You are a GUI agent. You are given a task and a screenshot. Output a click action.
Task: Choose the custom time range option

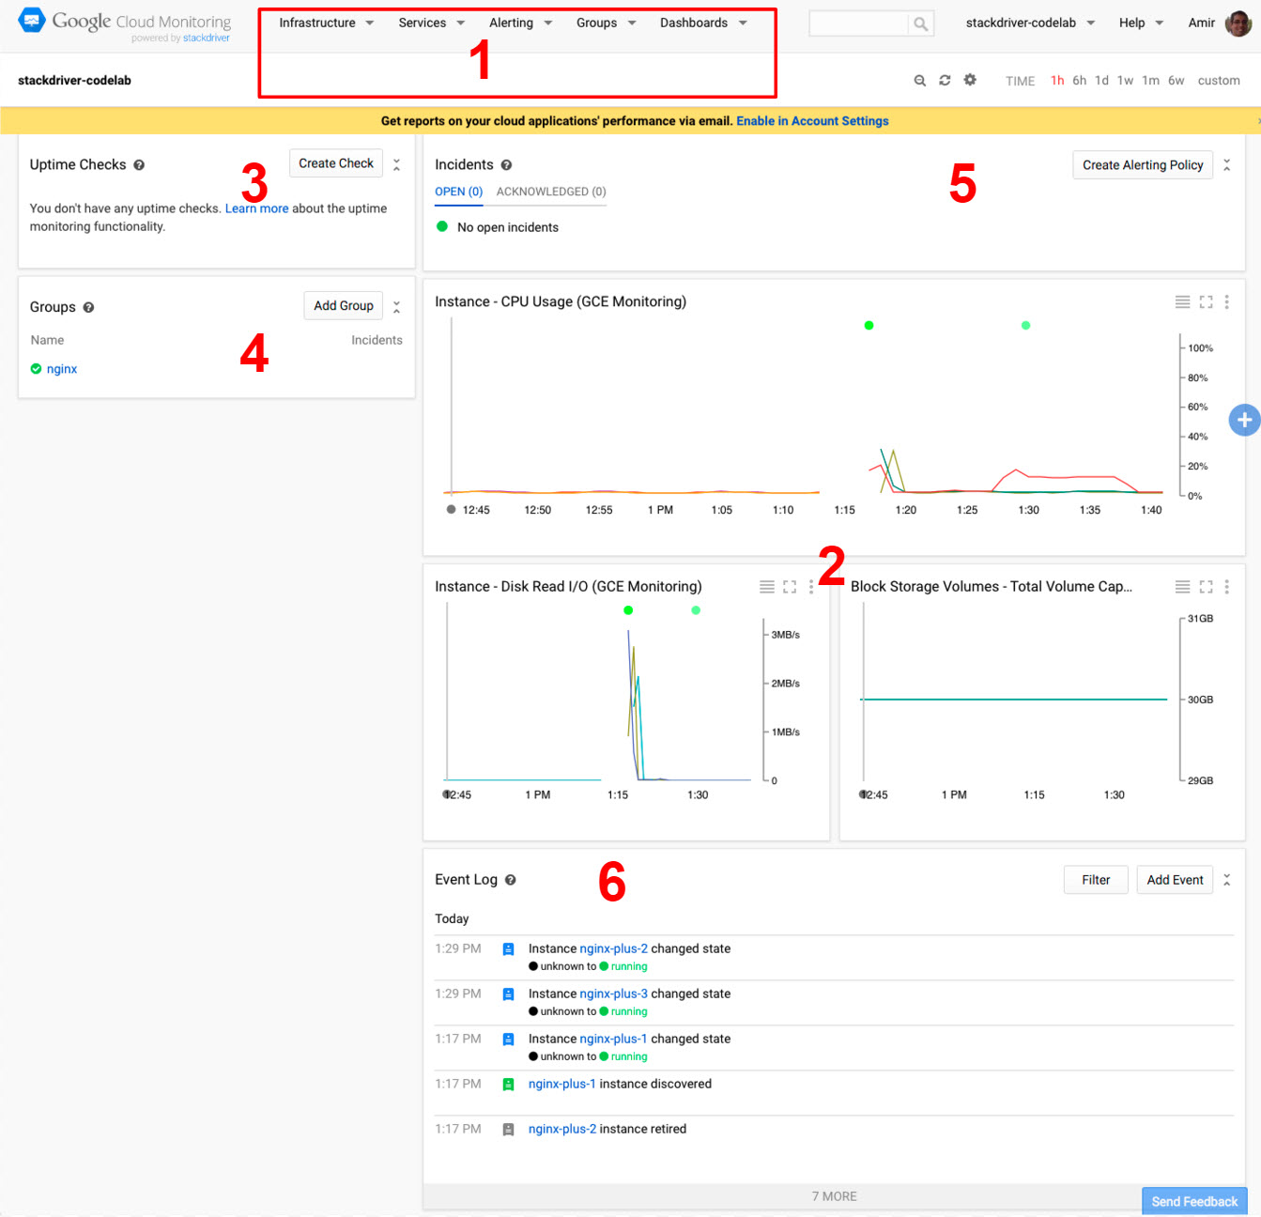pos(1218,81)
